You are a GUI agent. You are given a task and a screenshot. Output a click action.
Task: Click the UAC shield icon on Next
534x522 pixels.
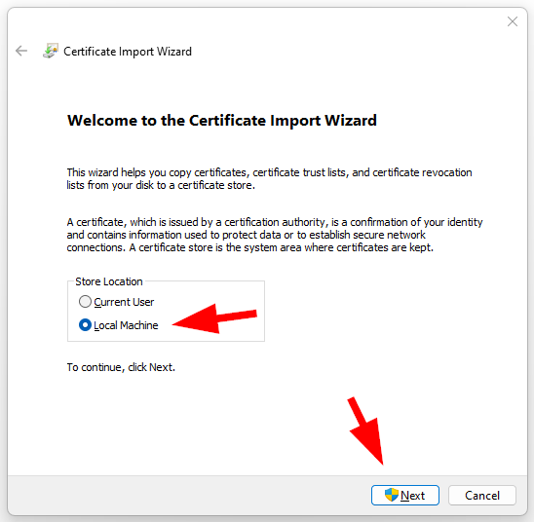392,495
